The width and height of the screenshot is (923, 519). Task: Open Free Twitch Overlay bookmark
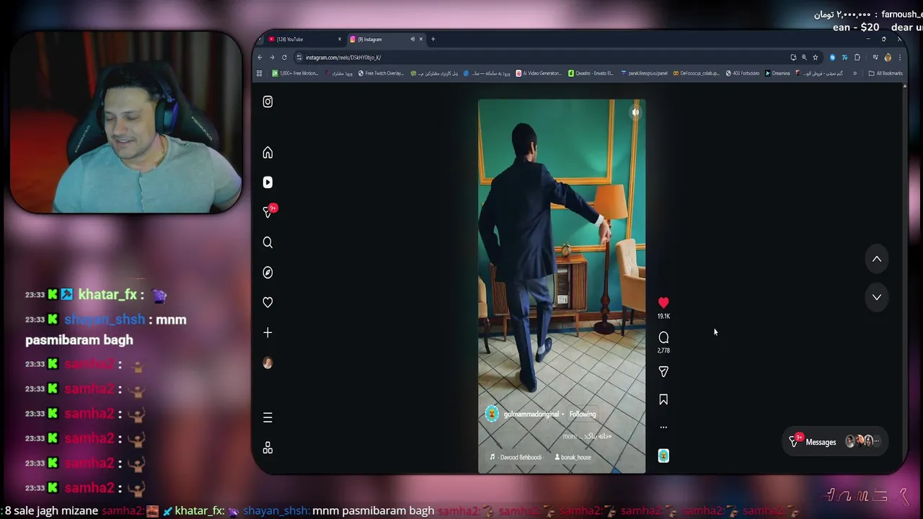click(x=381, y=73)
